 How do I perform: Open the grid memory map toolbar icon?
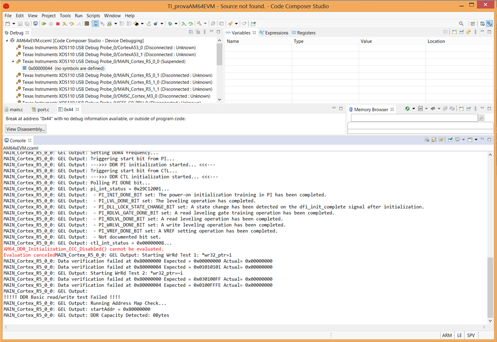tap(86, 24)
